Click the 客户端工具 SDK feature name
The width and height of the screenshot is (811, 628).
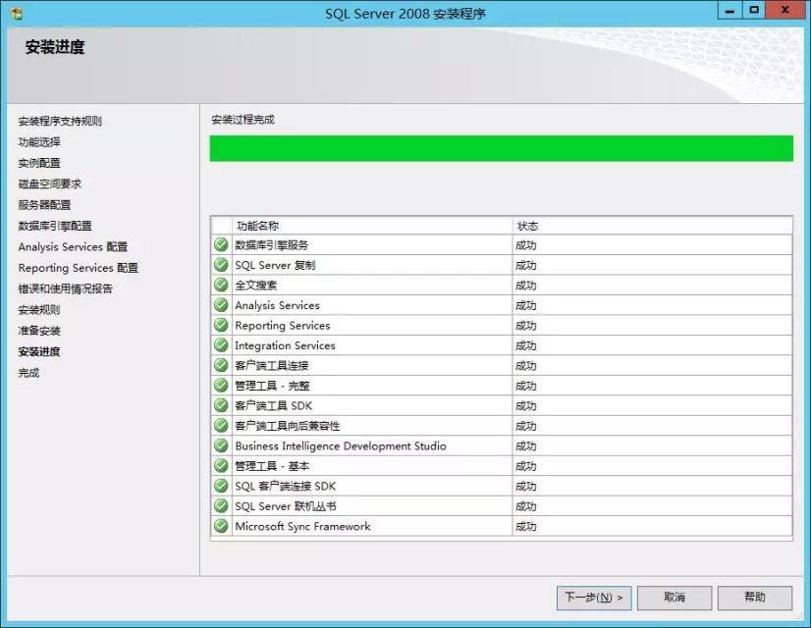pyautogui.click(x=274, y=405)
